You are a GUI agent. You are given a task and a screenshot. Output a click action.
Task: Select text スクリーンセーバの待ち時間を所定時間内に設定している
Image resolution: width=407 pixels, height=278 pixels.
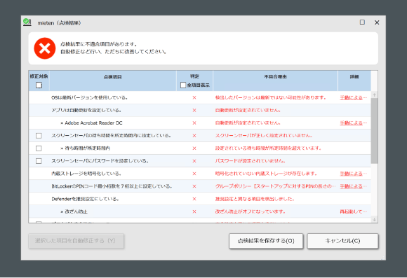112,136
